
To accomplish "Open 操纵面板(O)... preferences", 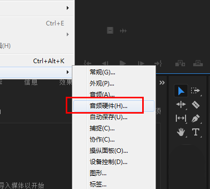I will (114, 151).
